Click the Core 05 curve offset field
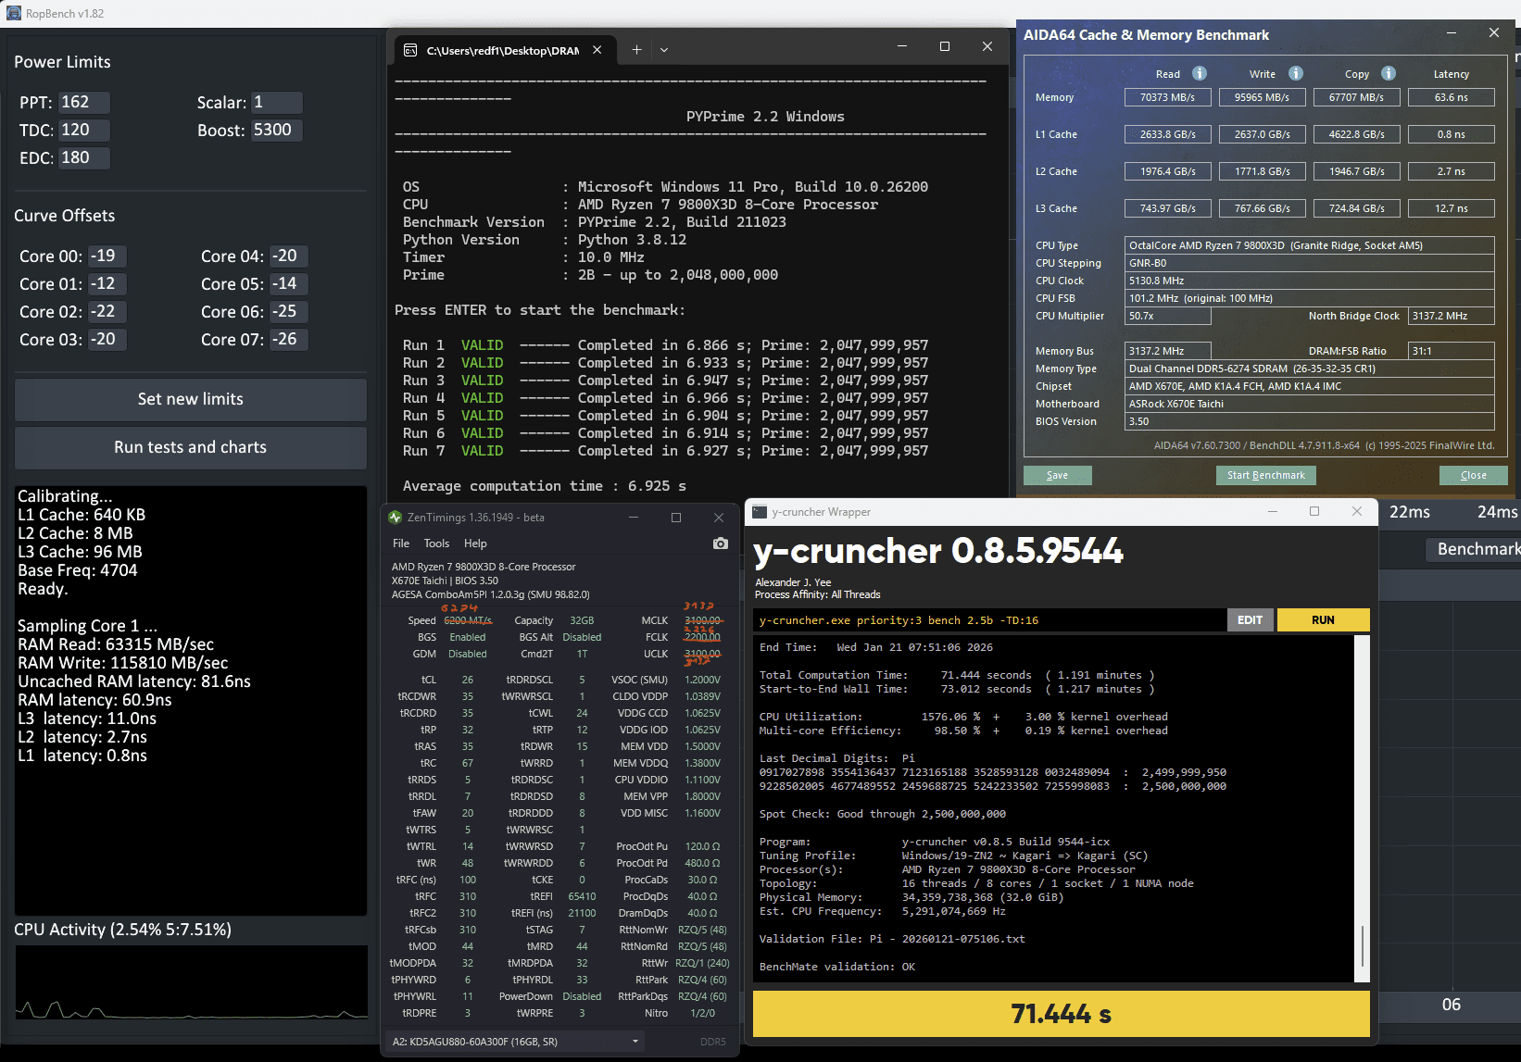 (289, 284)
